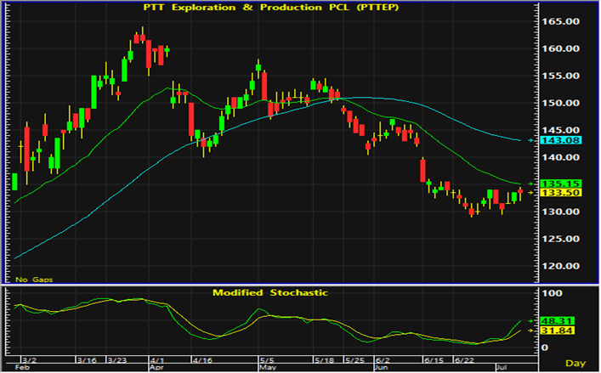Select the 4/1 date marker

(157, 360)
